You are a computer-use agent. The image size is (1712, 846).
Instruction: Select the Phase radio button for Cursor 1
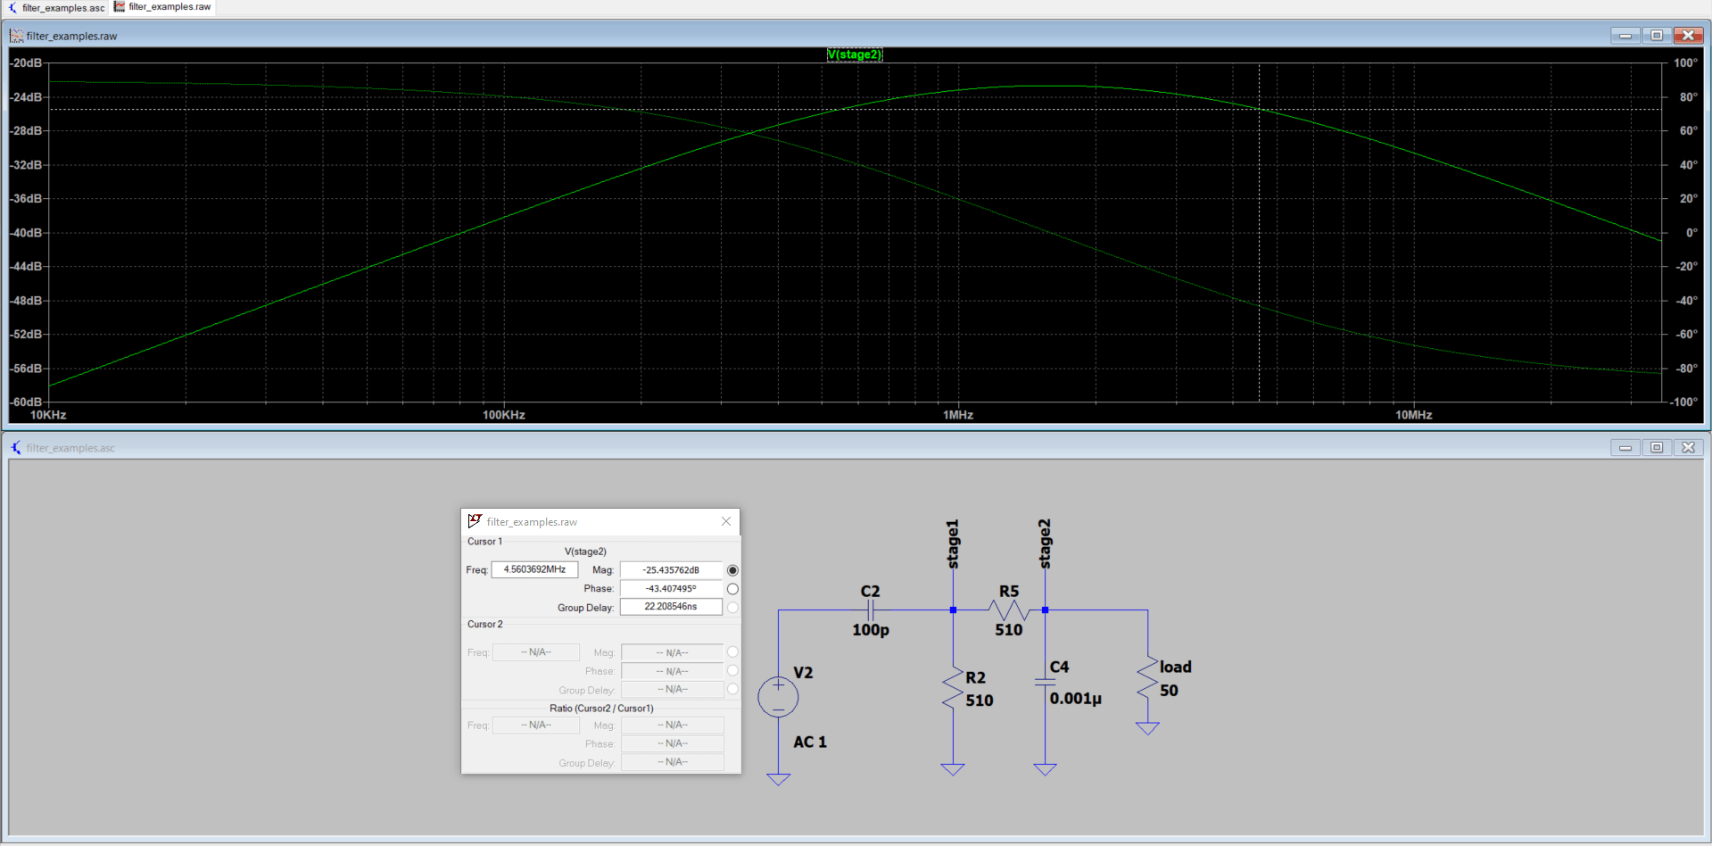[732, 588]
